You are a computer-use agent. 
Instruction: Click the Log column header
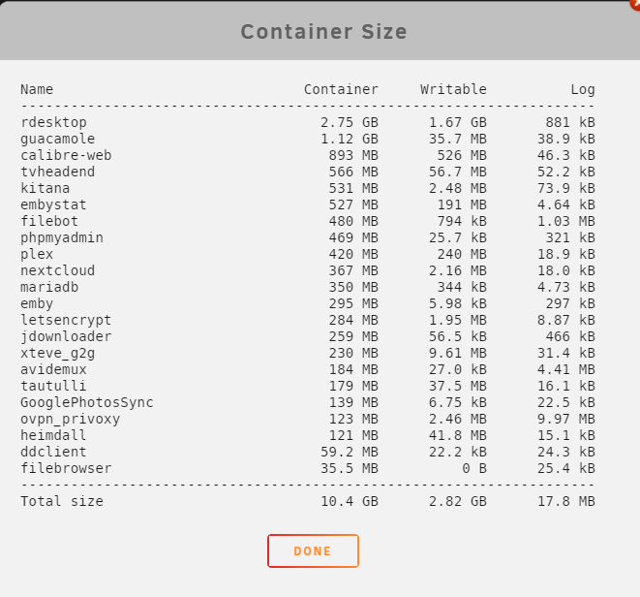[x=583, y=89]
